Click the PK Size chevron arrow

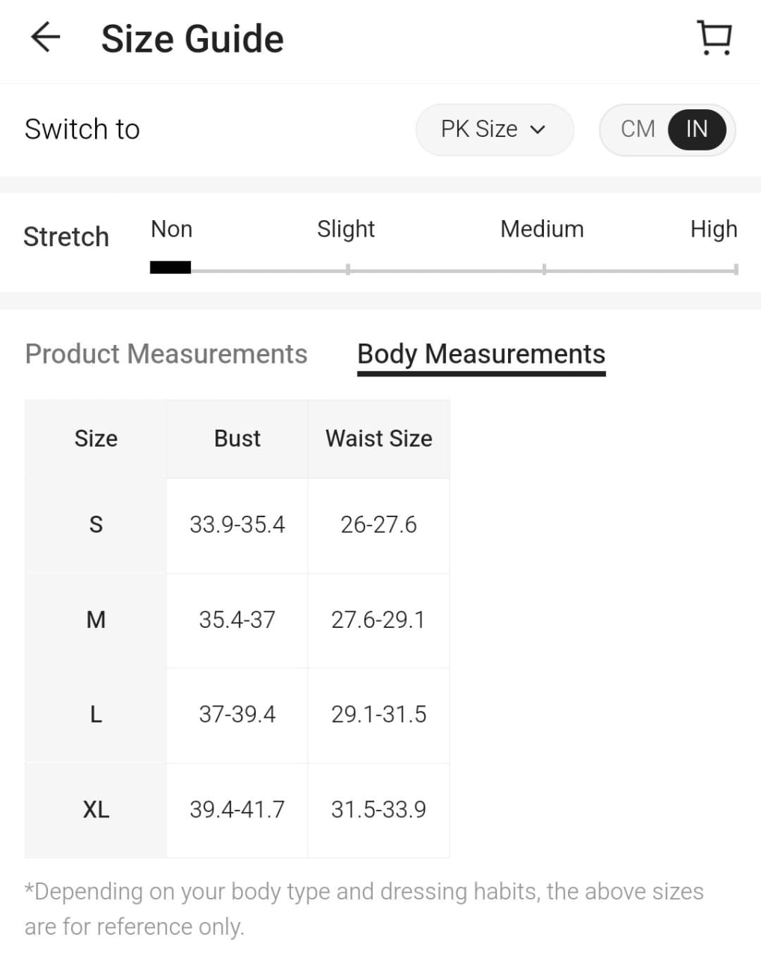point(537,129)
